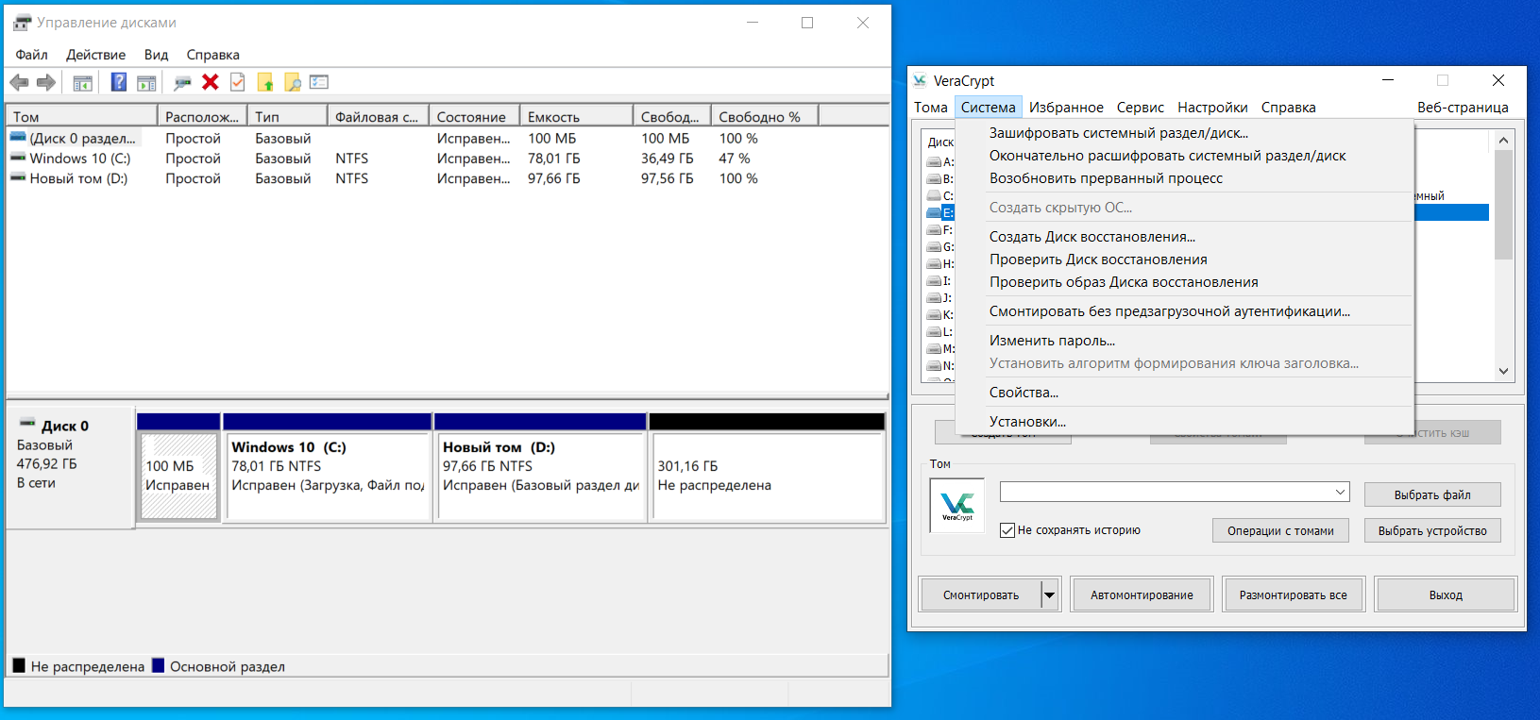
Task: Select drive slot F: in VeraCrypt list
Action: tap(940, 230)
